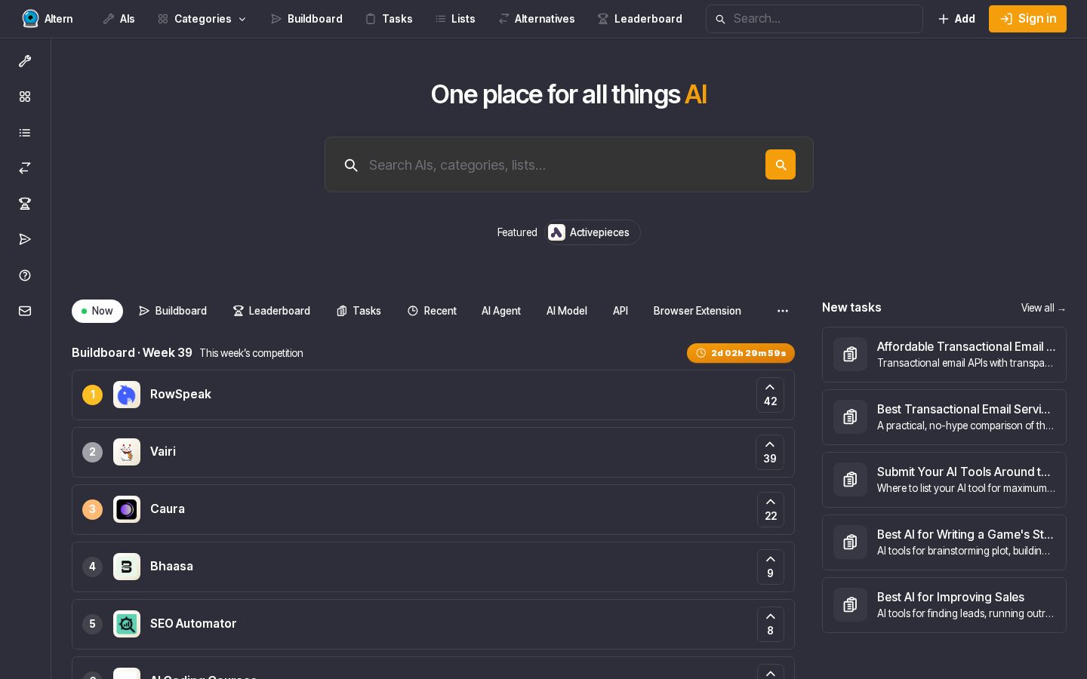This screenshot has width=1087, height=679.
Task: Open Tasks in top navigation
Action: [x=389, y=19]
